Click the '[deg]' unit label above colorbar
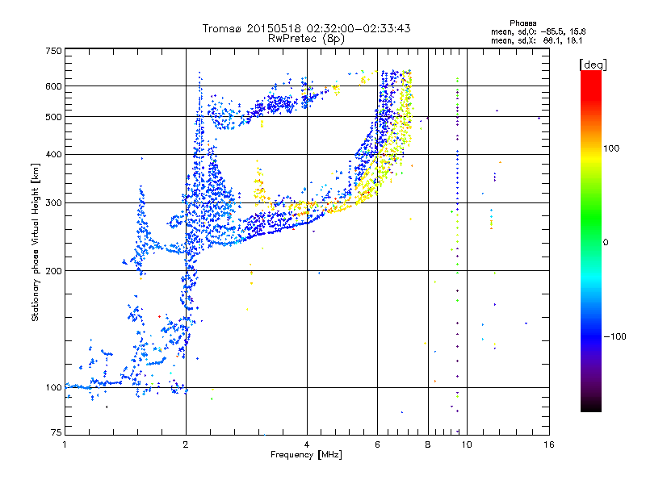Screen dimensions: 646x484 coord(593,65)
